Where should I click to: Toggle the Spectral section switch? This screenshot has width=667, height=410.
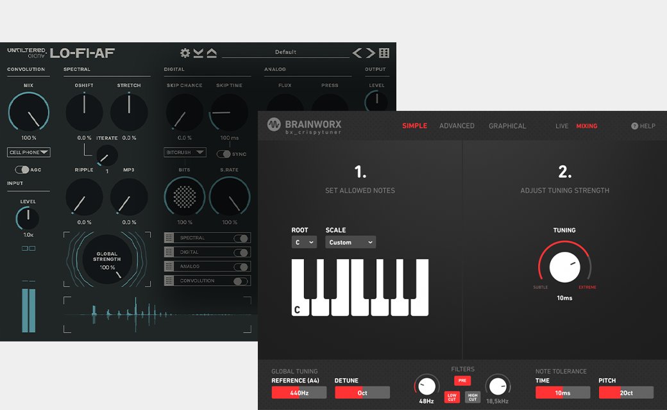(241, 238)
